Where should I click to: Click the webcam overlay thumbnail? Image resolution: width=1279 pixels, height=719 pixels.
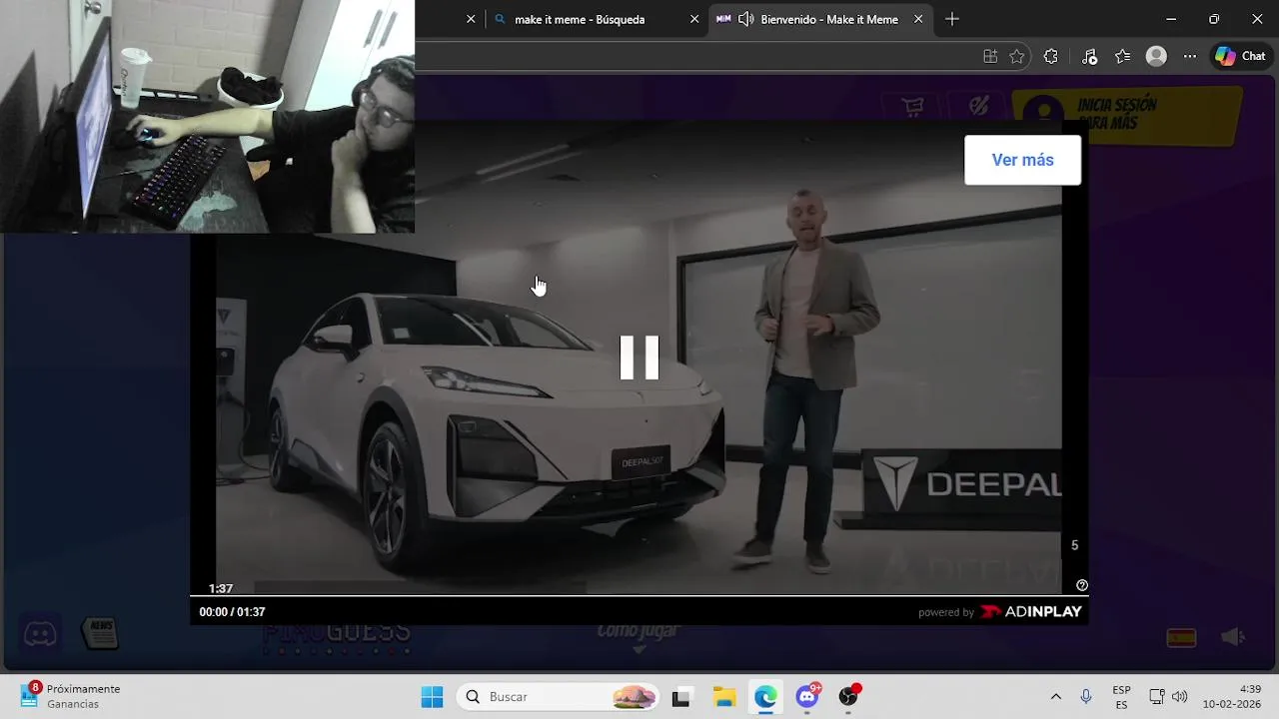pos(207,116)
